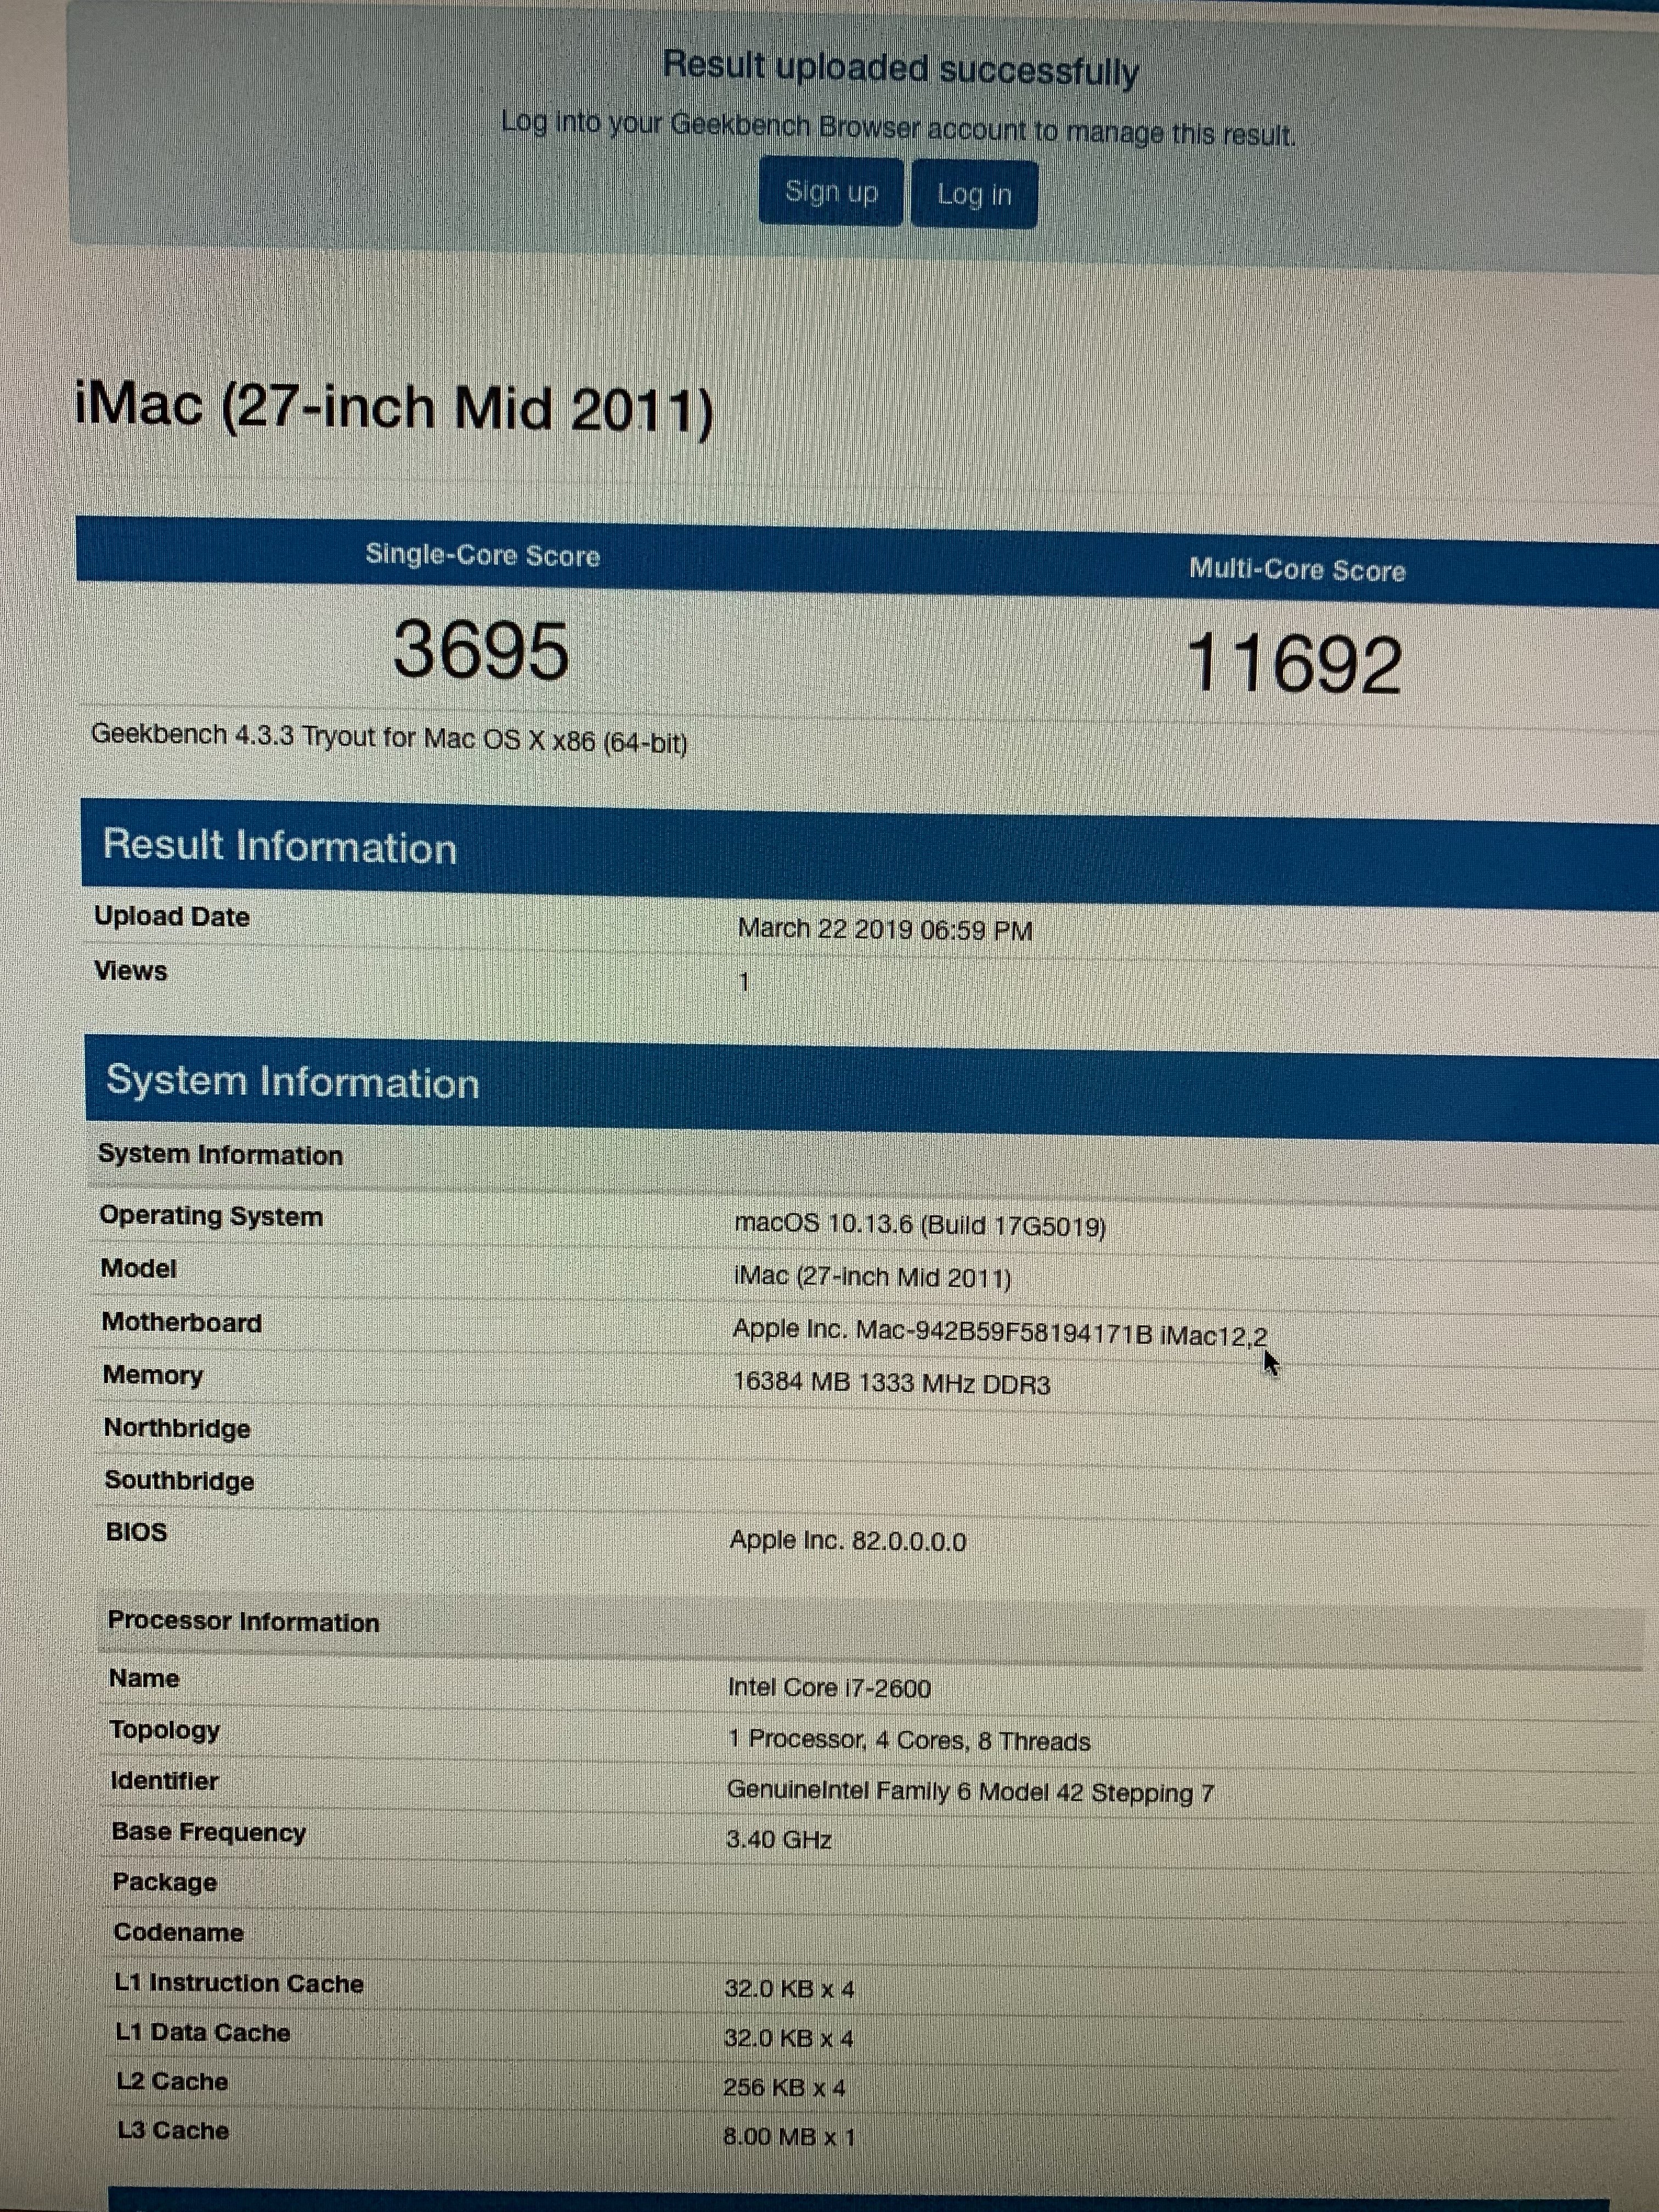Click the Package label
The height and width of the screenshot is (2212, 1659).
165,1882
